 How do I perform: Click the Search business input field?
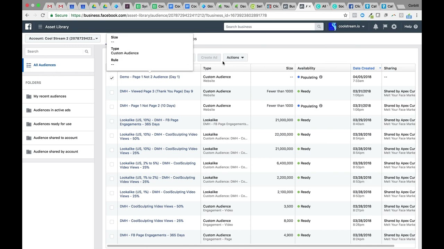269,27
